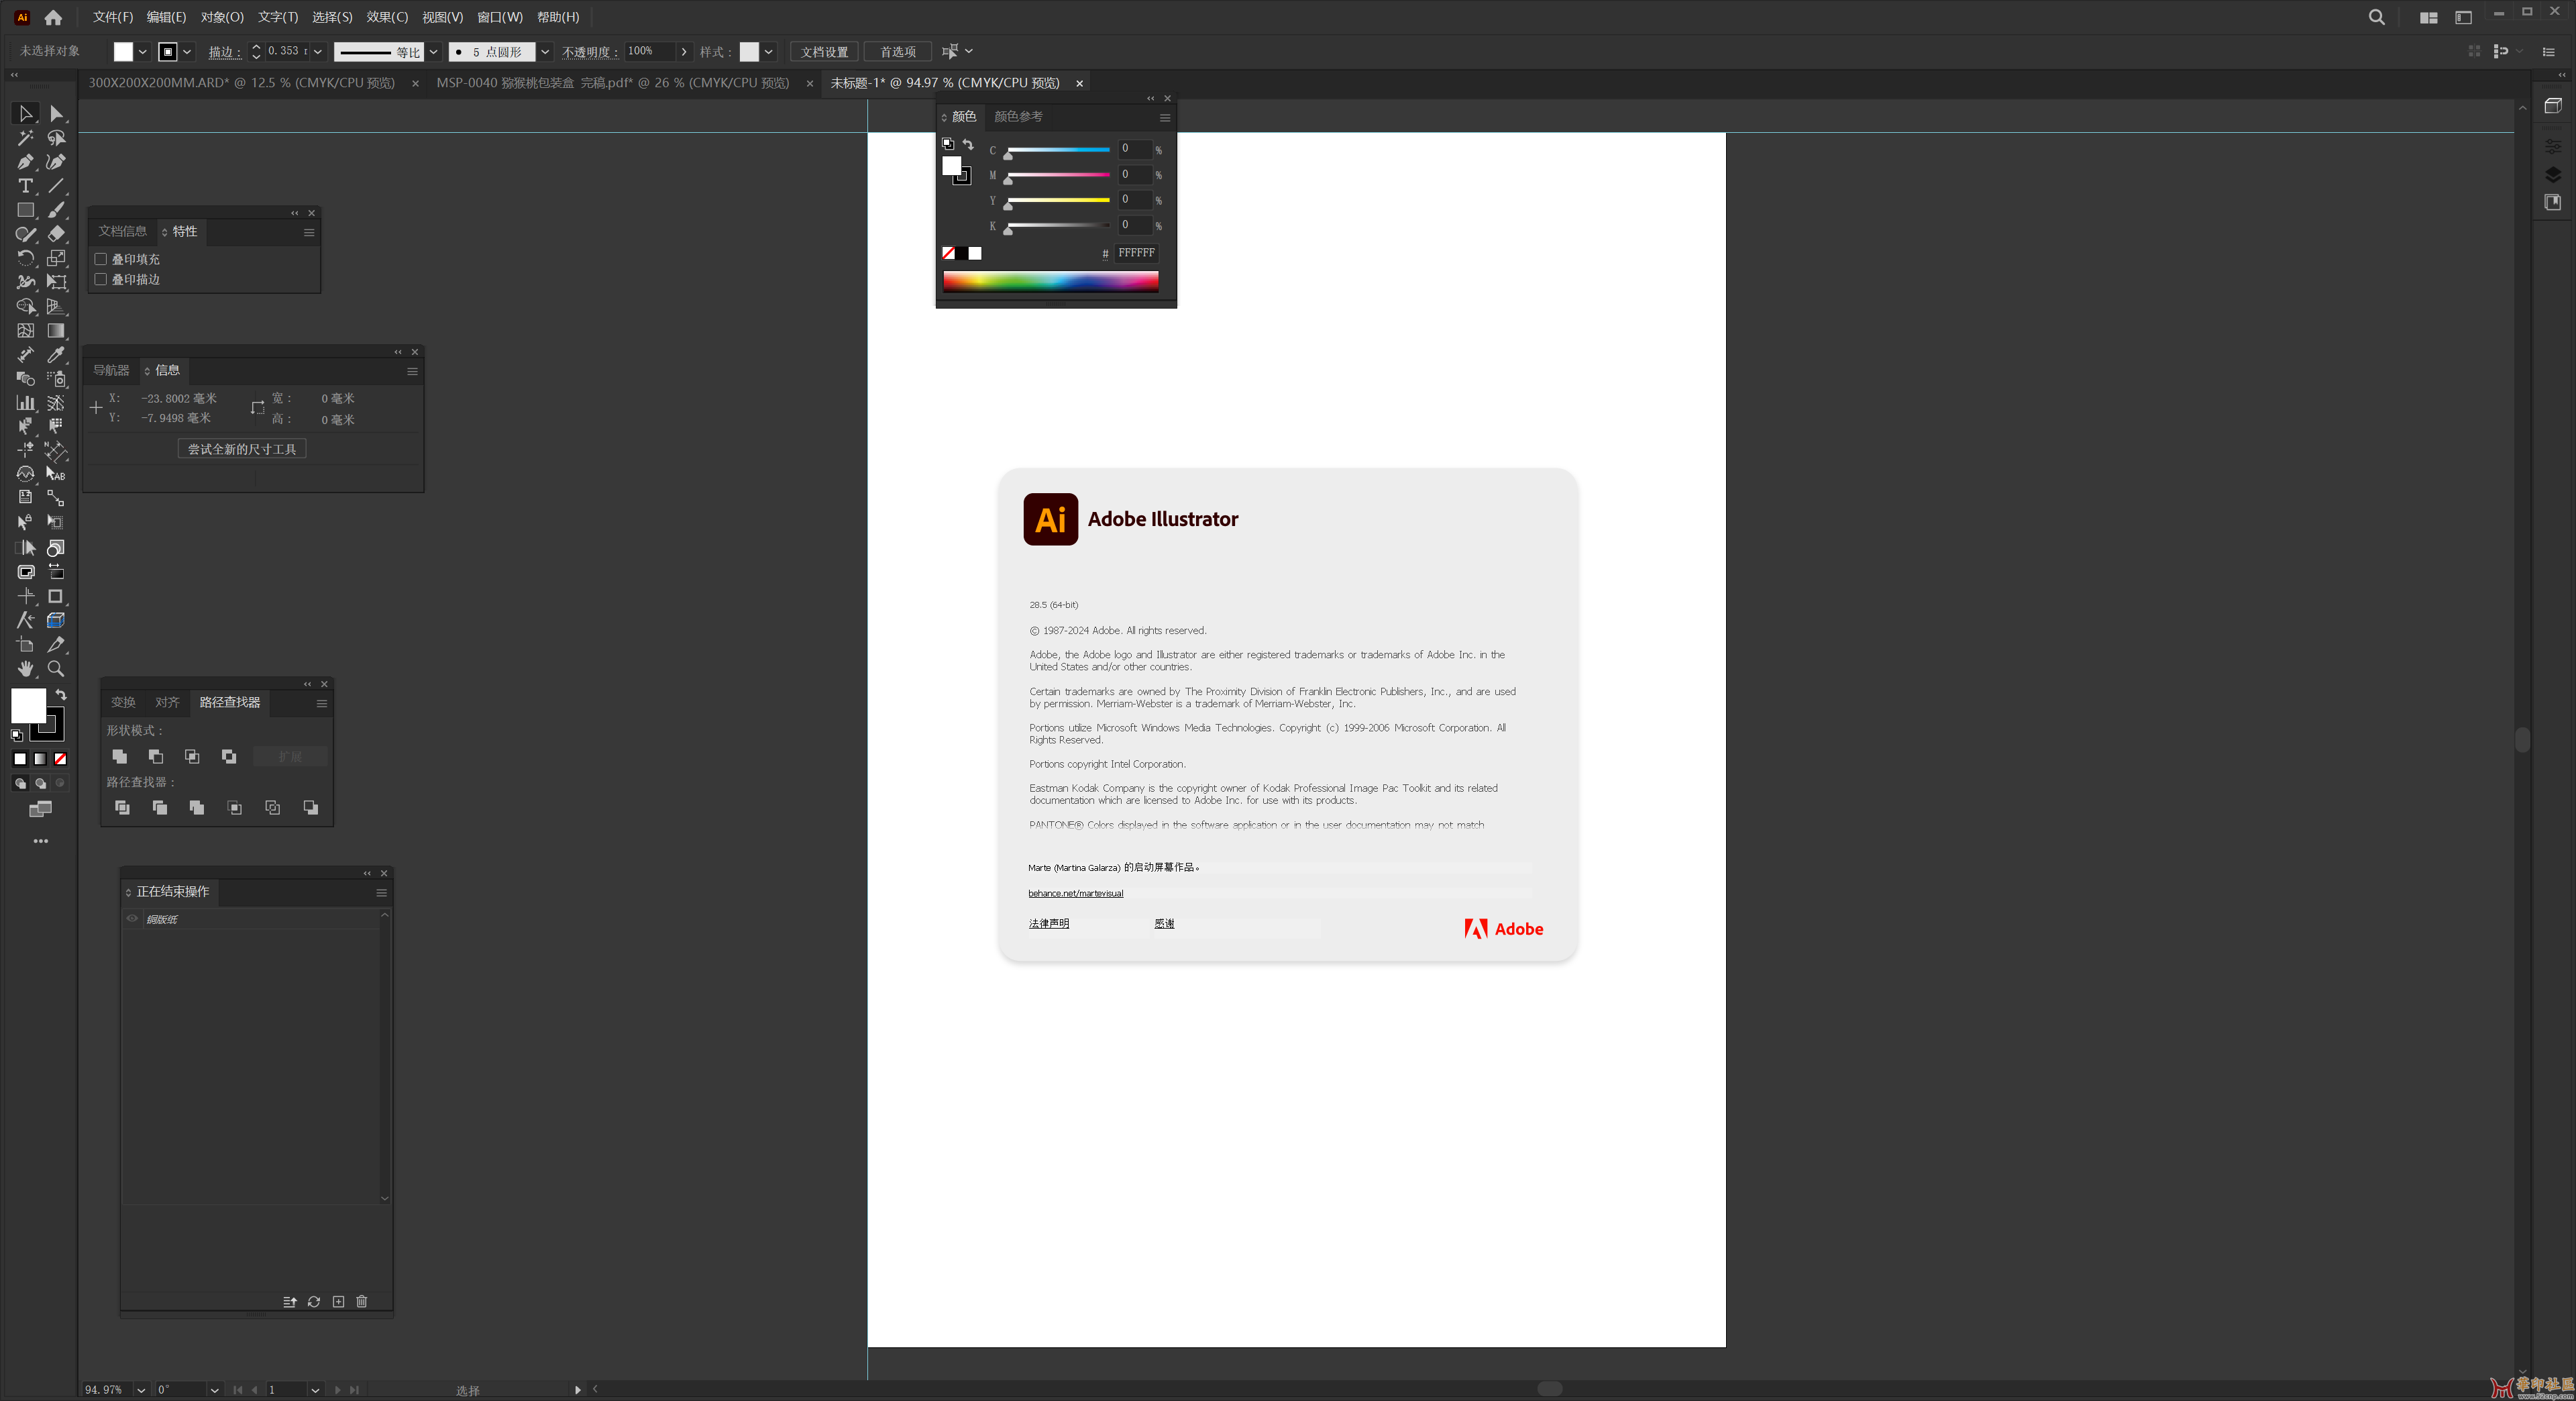Open fill color dropdown in control bar
The image size is (2576, 1401).
pyautogui.click(x=143, y=52)
